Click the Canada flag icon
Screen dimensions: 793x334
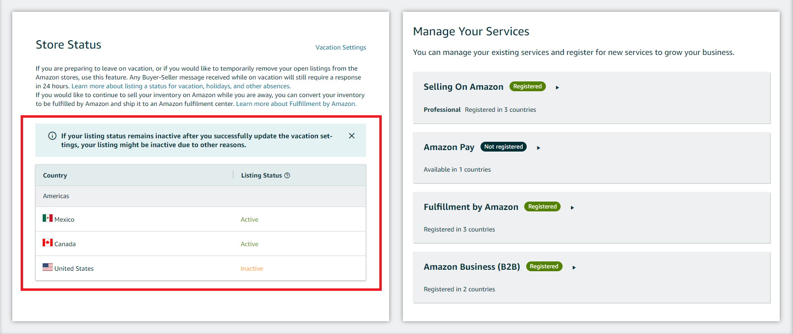tap(48, 243)
